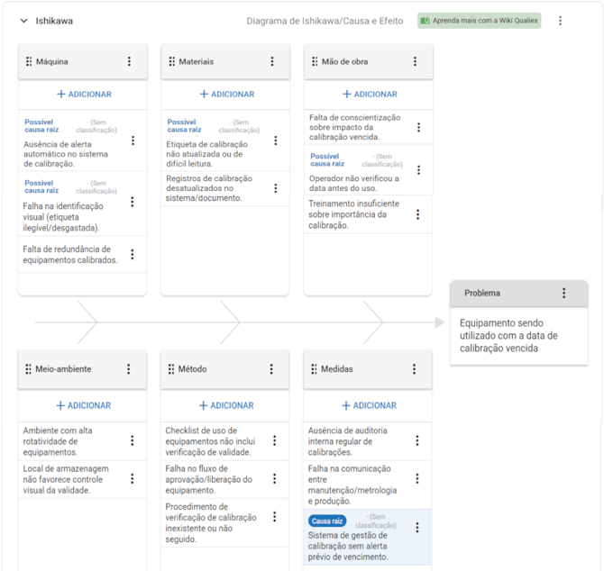Viewport: 604px width, 571px height.
Task: Click the Método column drag handle
Action: click(170, 369)
